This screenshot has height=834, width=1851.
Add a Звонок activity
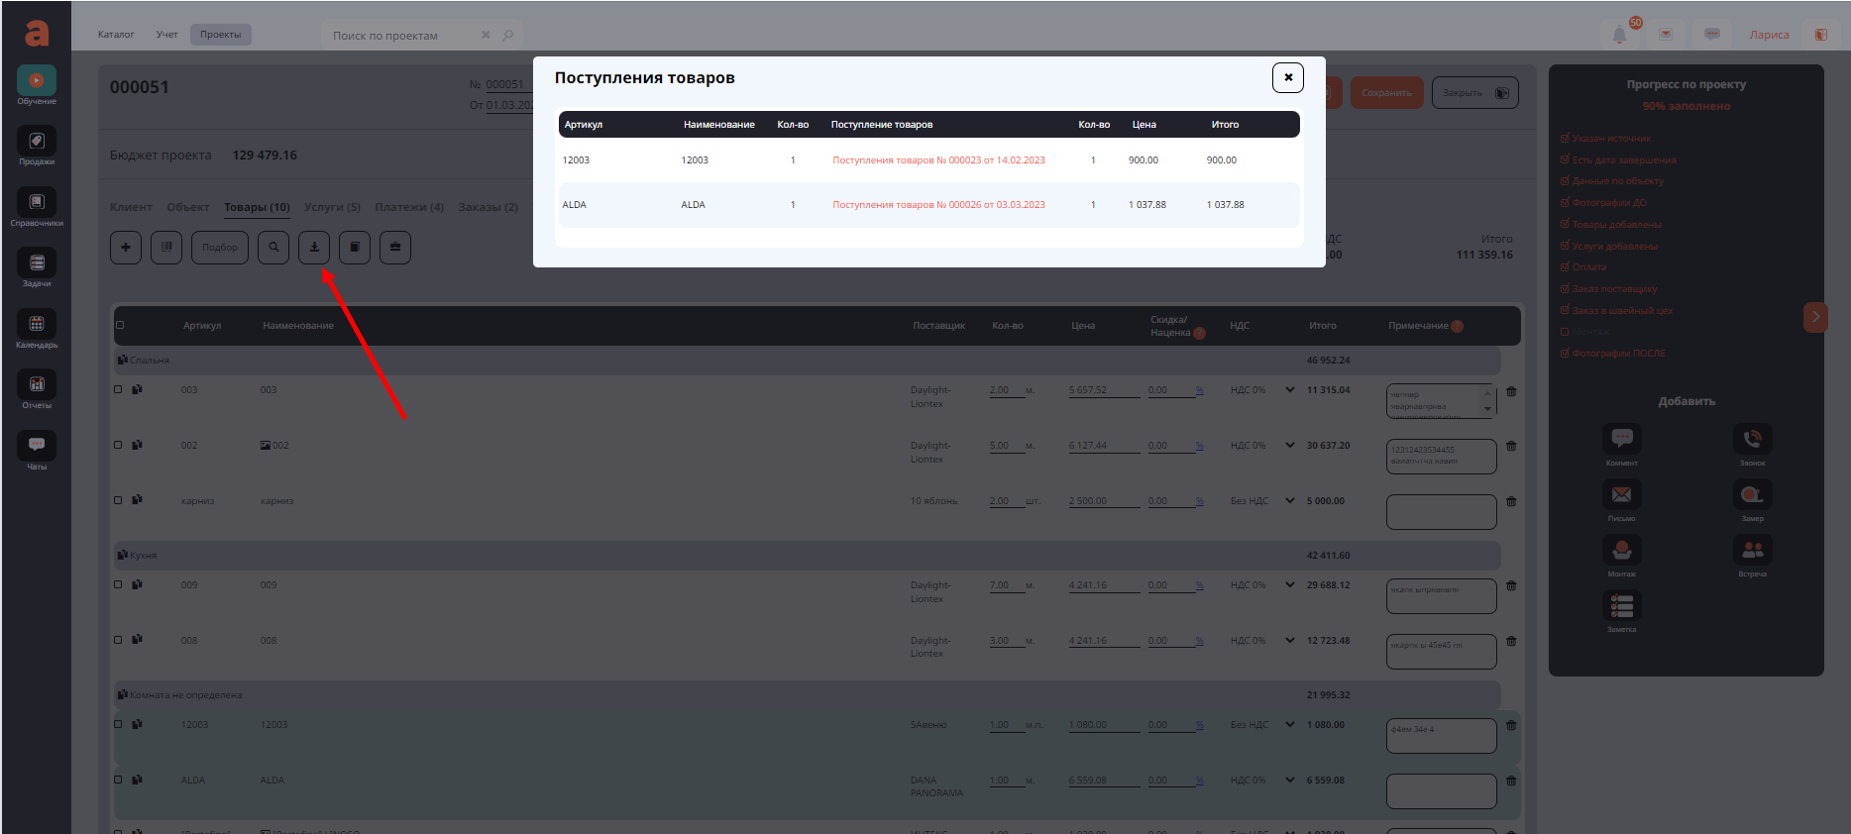(x=1752, y=442)
